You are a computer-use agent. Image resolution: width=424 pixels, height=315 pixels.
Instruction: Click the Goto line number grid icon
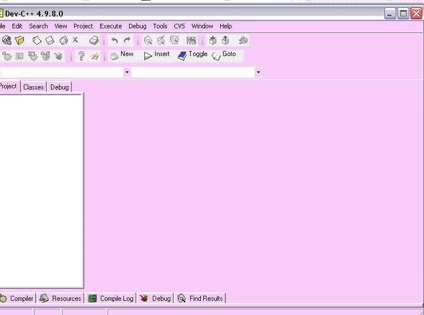point(191,40)
